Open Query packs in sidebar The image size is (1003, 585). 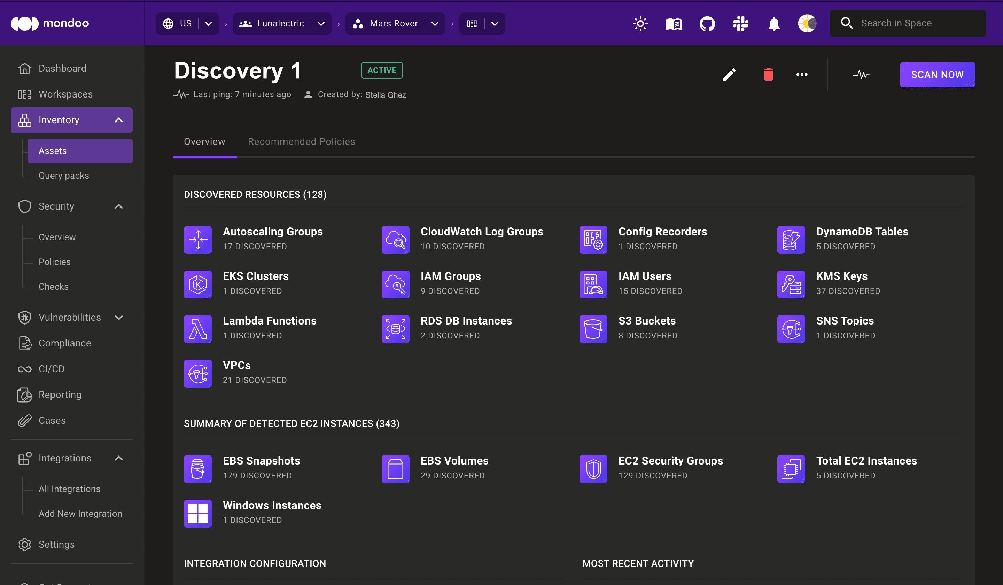pyautogui.click(x=64, y=175)
